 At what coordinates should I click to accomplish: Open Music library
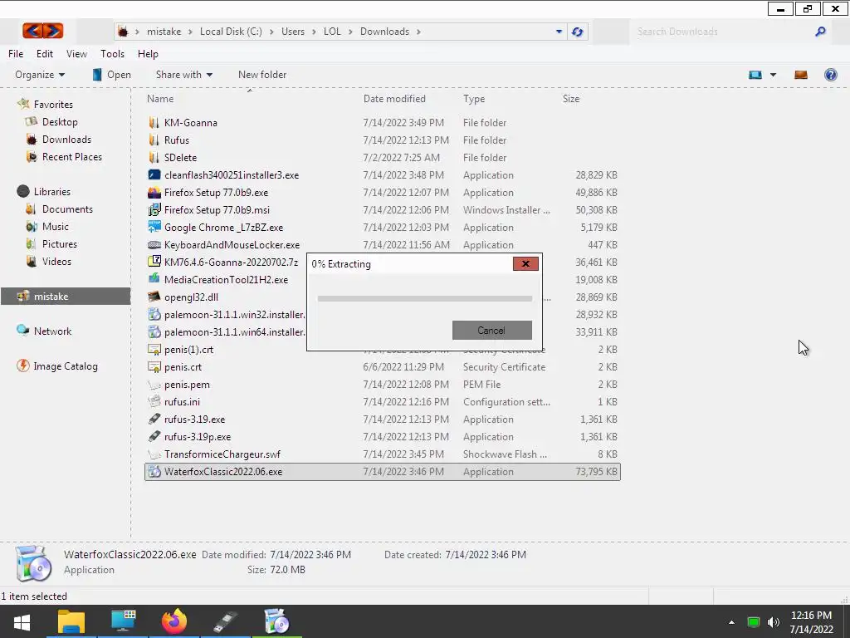(56, 226)
